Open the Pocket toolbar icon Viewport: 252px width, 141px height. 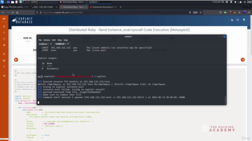tap(220, 13)
